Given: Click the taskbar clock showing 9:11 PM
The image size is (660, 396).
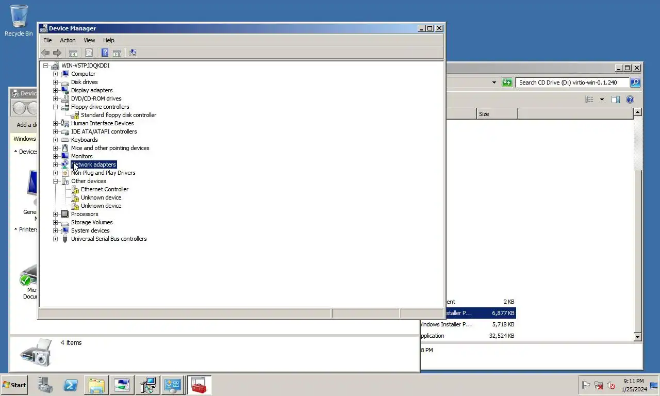Looking at the screenshot, I should [x=633, y=385].
